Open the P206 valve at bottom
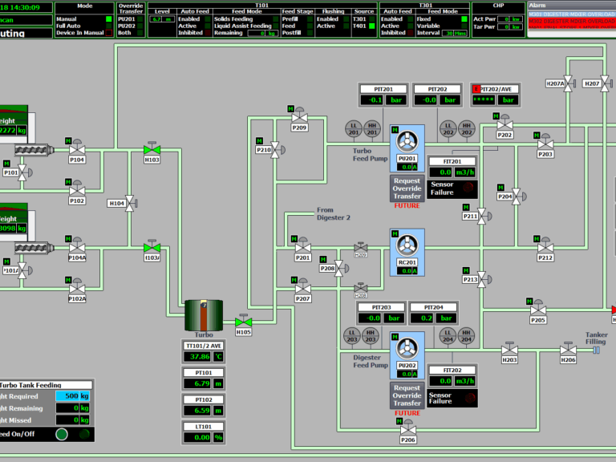616x462 pixels. tap(408, 428)
